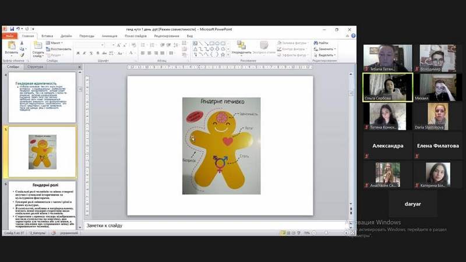Open PowerPoint Help question mark icon
The height and width of the screenshot is (262, 466).
(354, 36)
